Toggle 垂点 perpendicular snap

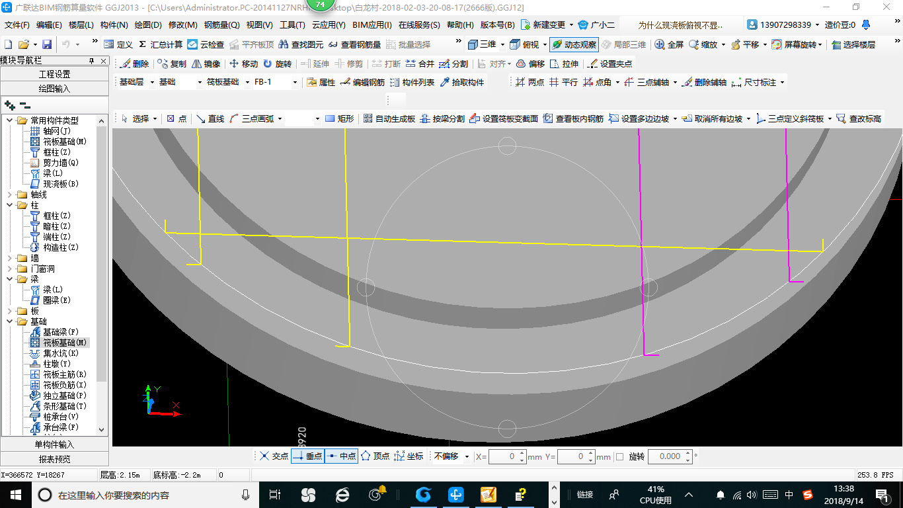(x=307, y=456)
